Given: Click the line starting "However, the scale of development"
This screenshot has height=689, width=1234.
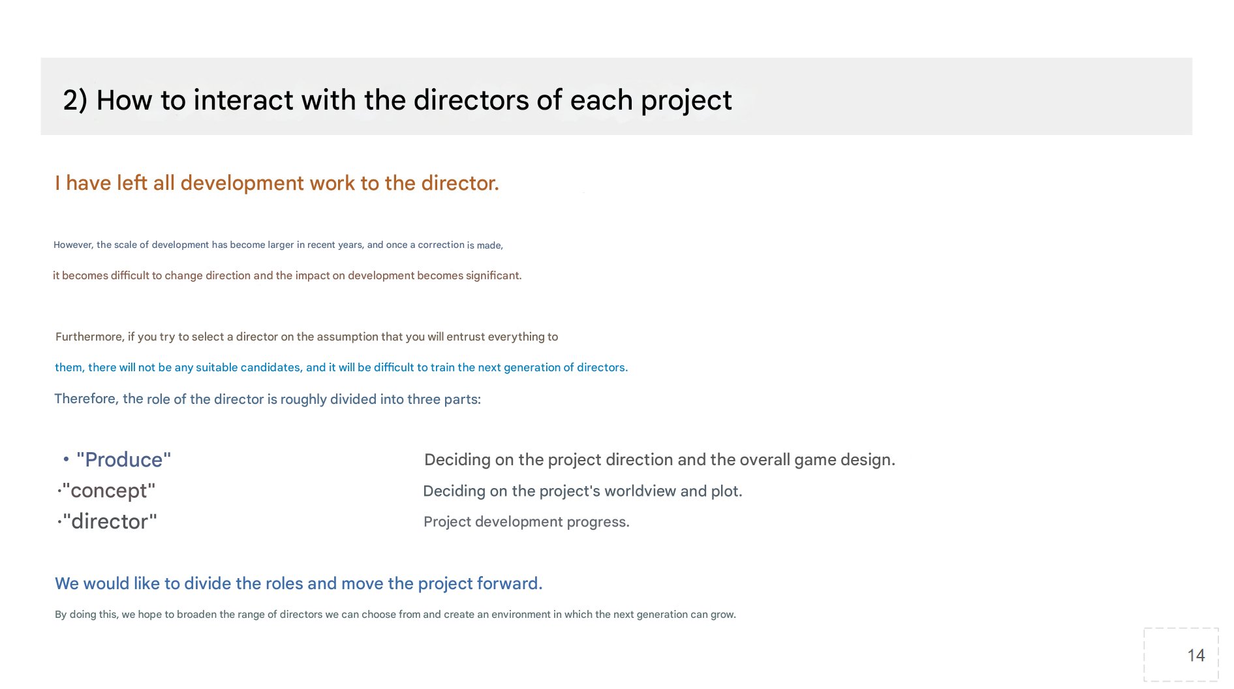Looking at the screenshot, I should (x=278, y=245).
